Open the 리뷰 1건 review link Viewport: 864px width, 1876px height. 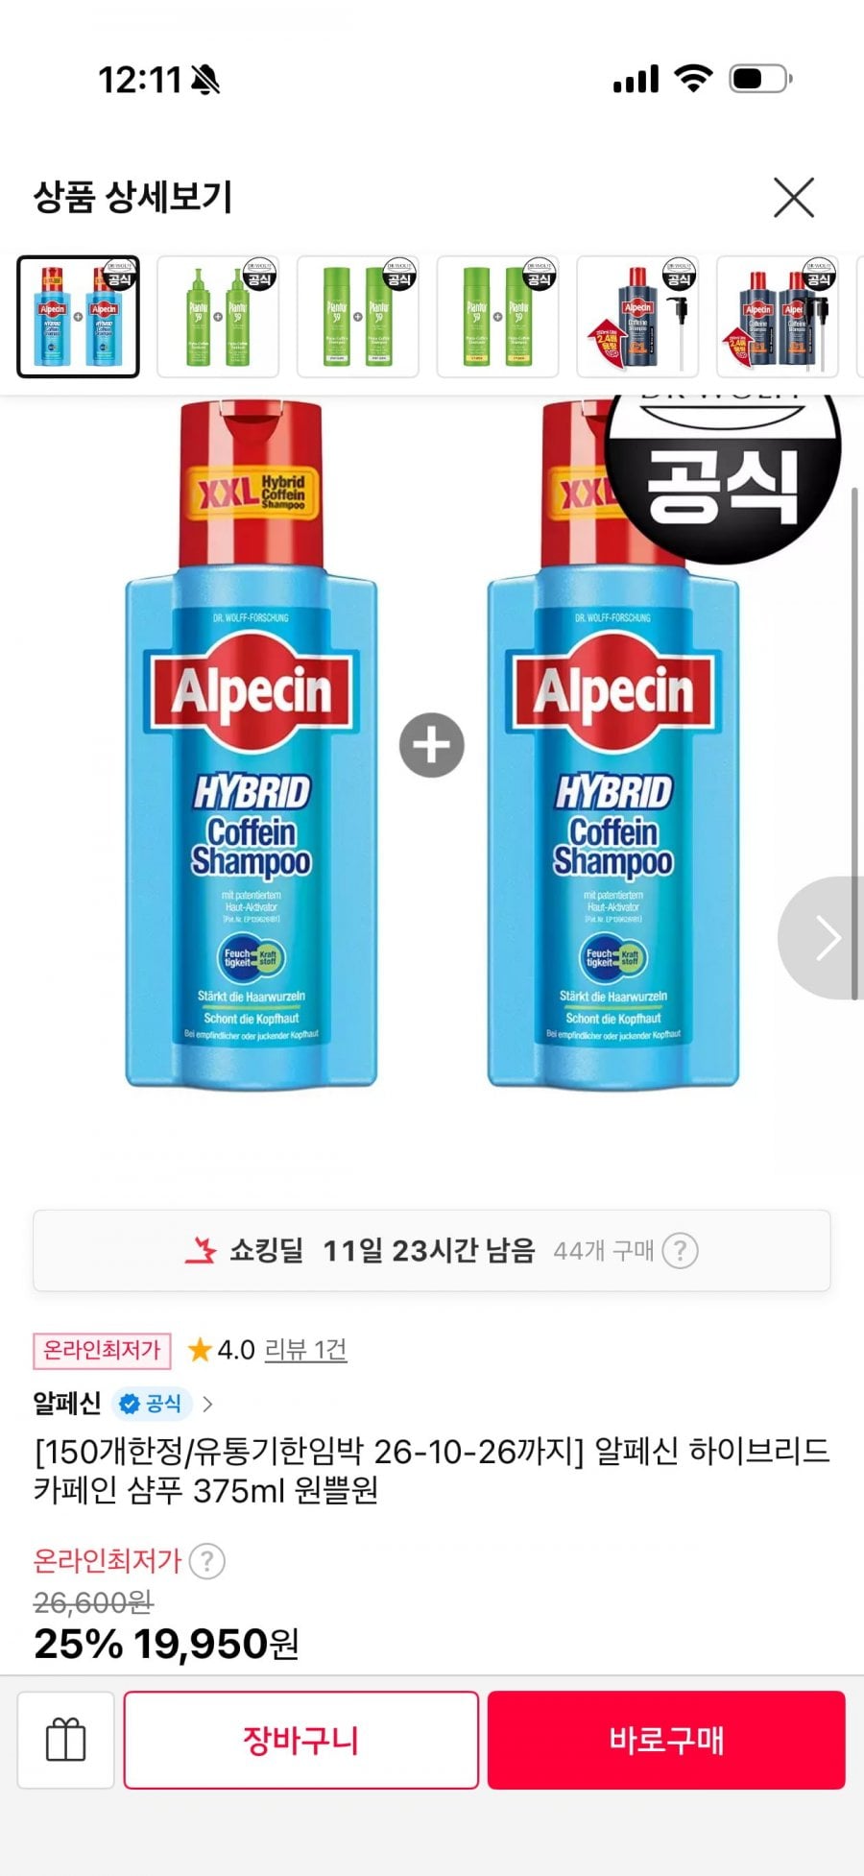pyautogui.click(x=305, y=1350)
